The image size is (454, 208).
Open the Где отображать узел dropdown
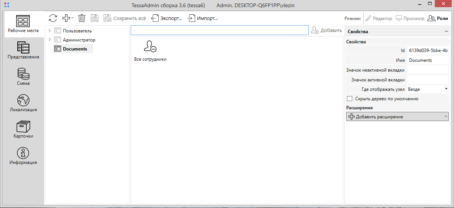pos(428,89)
